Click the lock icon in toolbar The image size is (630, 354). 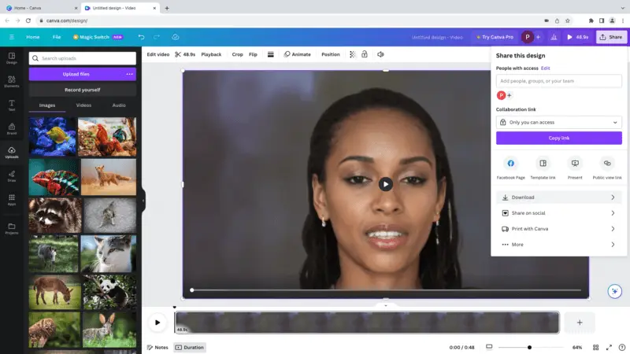365,54
